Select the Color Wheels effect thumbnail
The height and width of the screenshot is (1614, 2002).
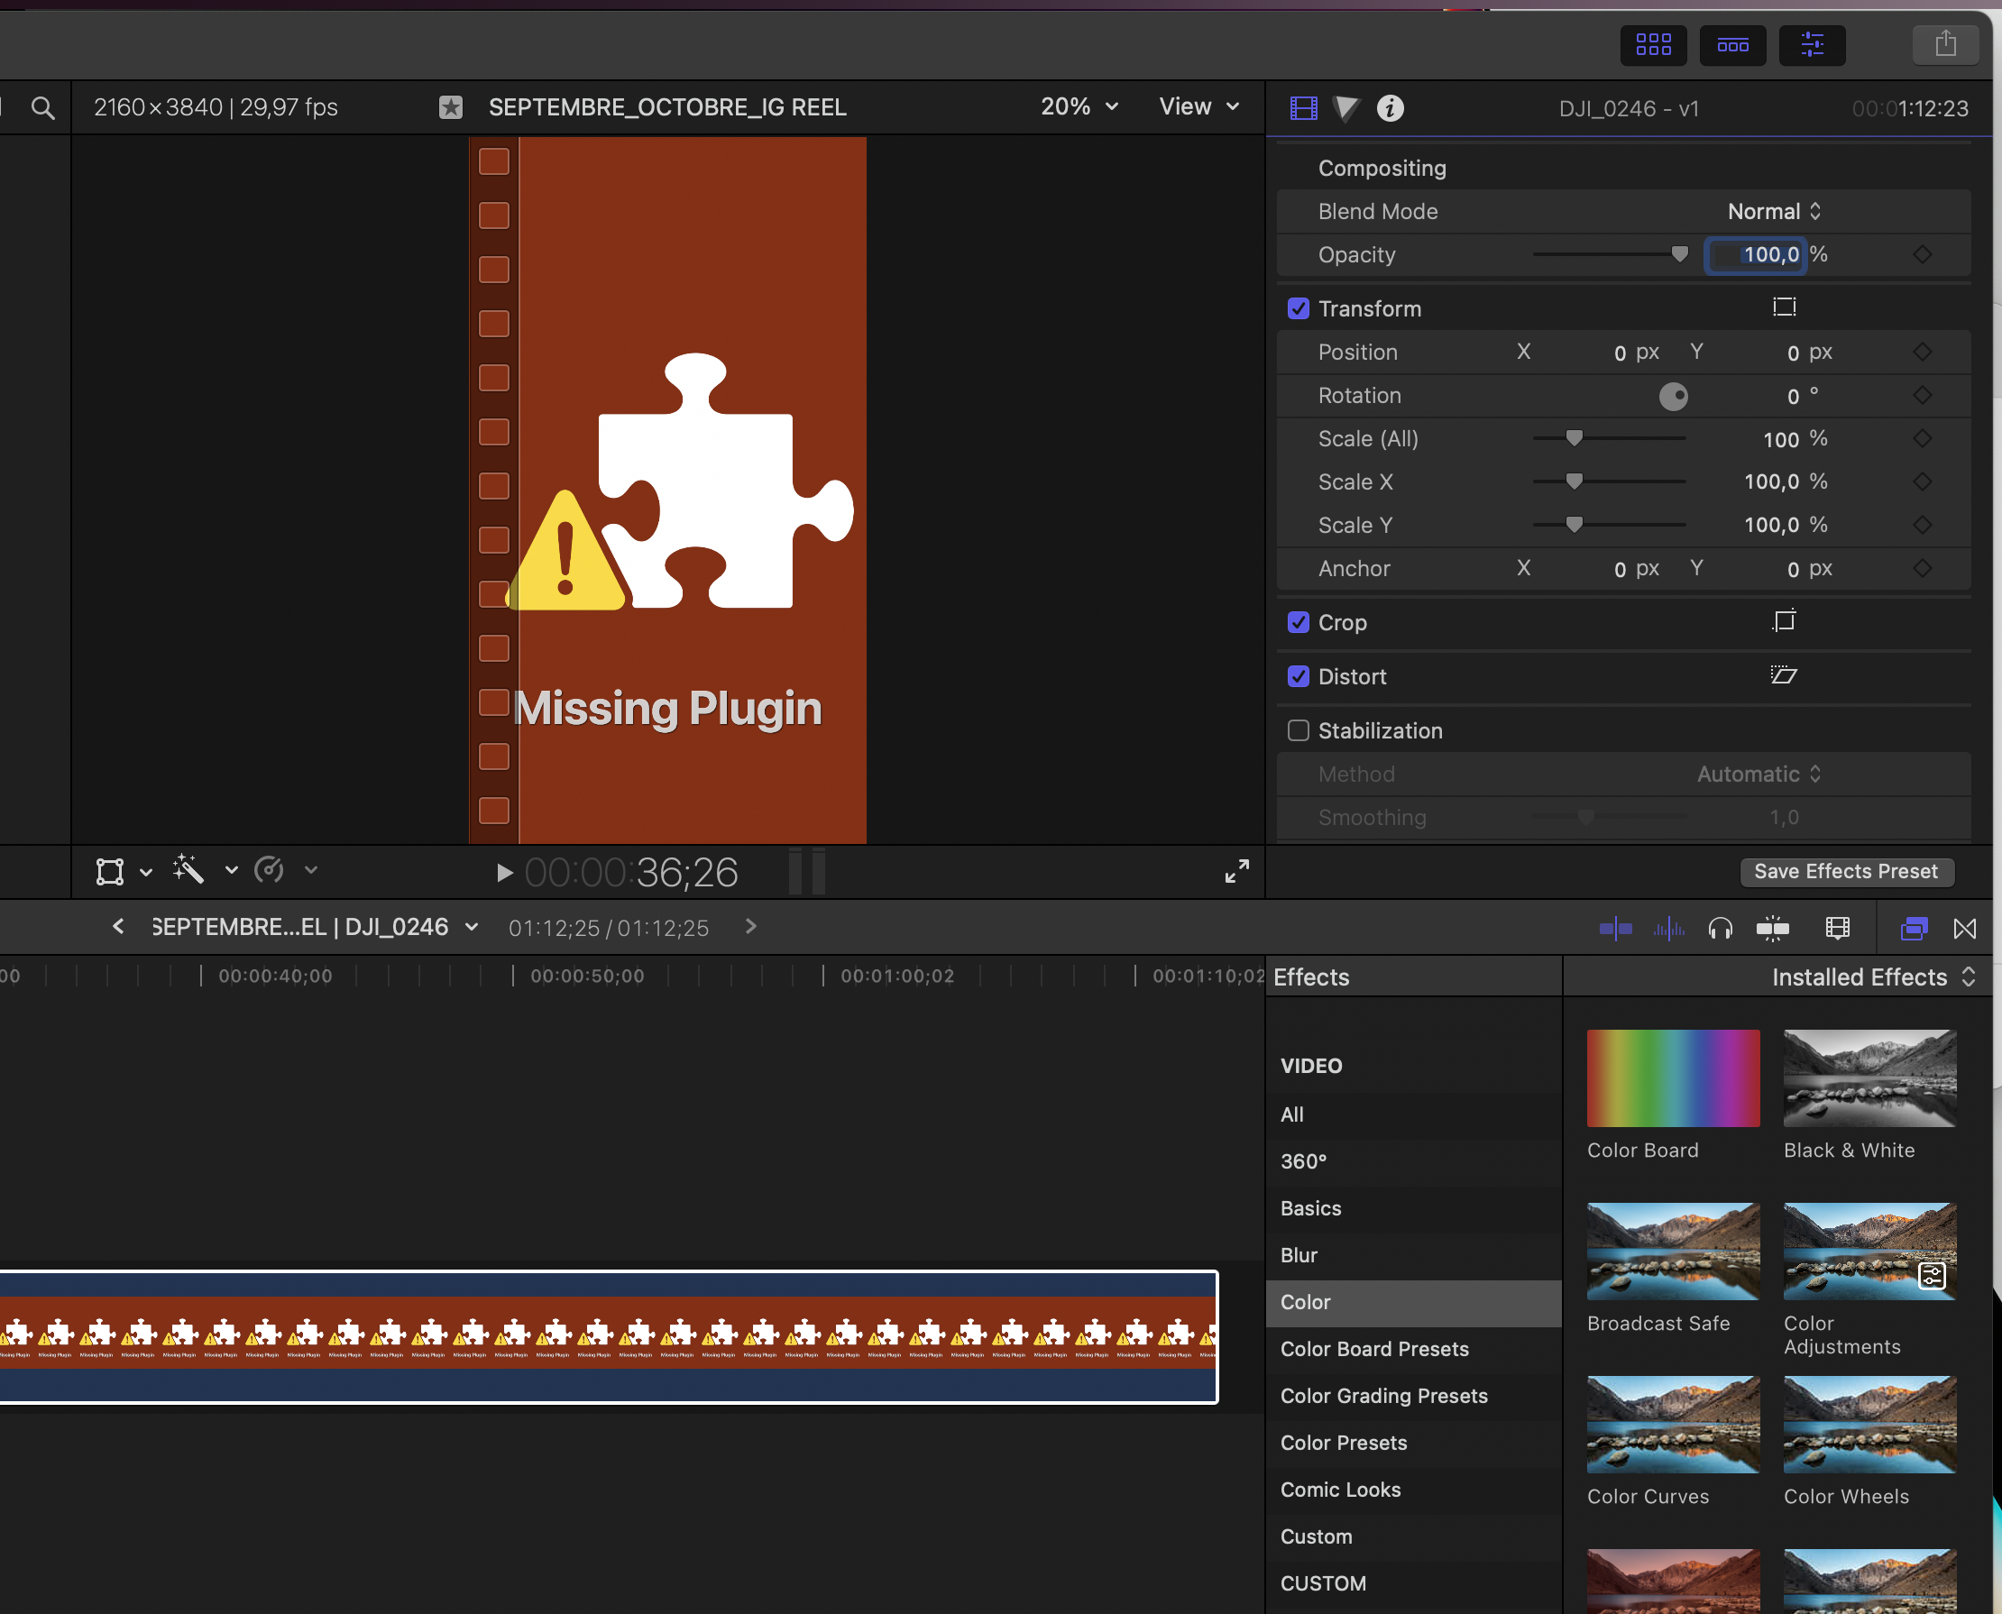1869,1424
